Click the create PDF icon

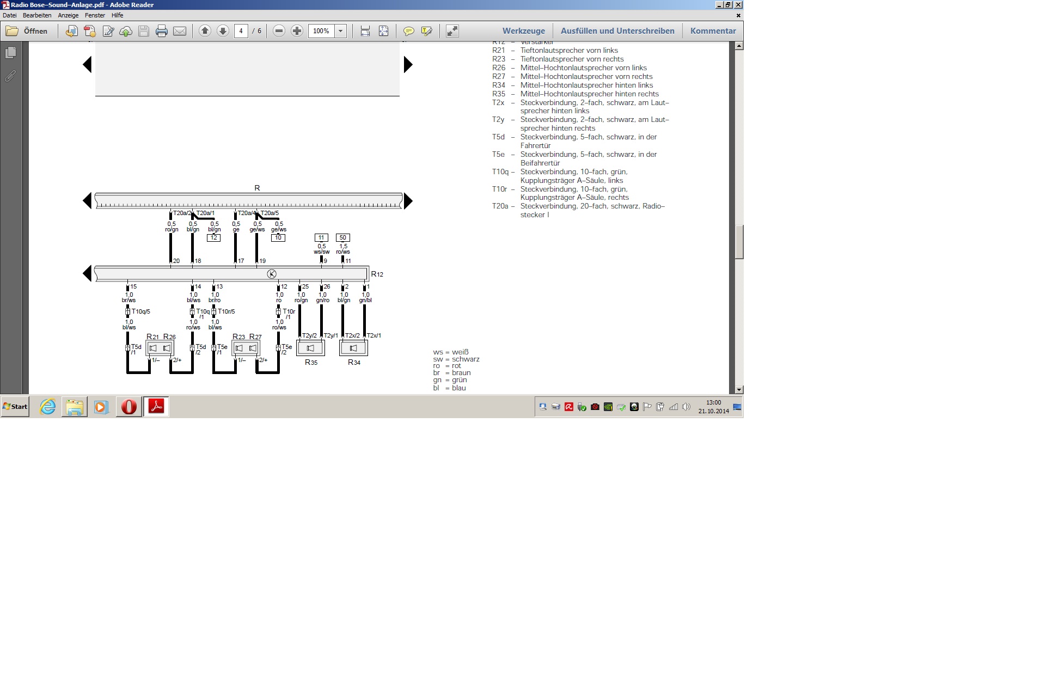pos(90,31)
